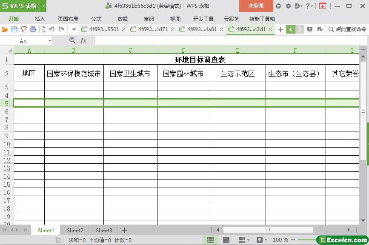The image size is (369, 245).
Task: Click the red download arrow icon
Action: coord(323,6)
